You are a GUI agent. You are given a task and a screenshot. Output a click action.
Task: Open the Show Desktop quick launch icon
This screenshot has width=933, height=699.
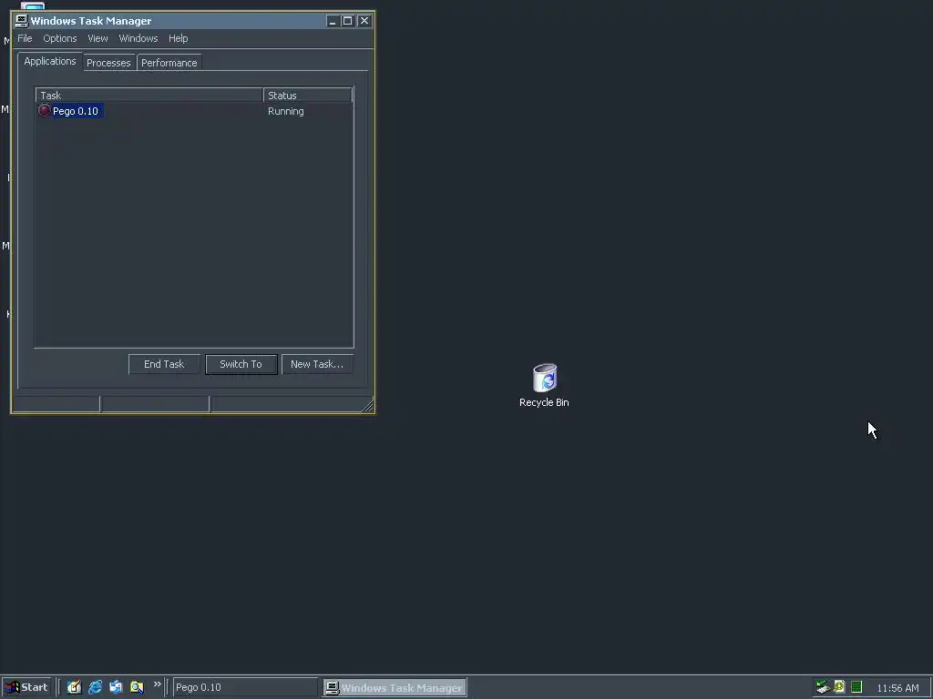click(x=74, y=687)
